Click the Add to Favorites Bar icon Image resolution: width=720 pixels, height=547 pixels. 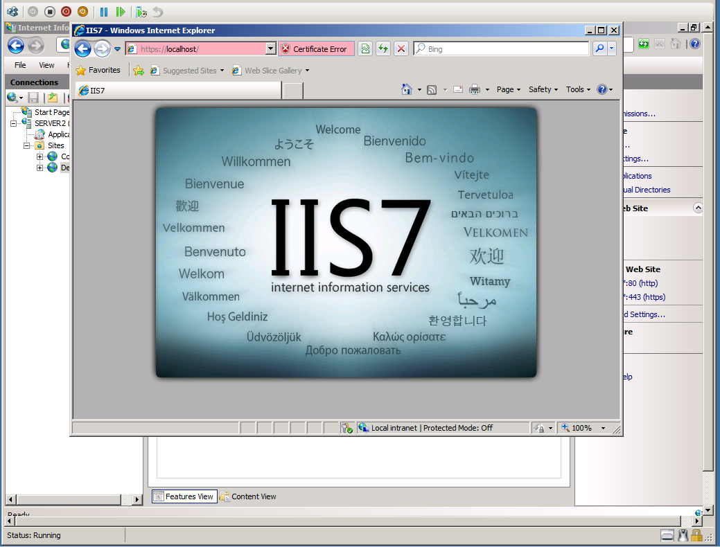tap(138, 70)
